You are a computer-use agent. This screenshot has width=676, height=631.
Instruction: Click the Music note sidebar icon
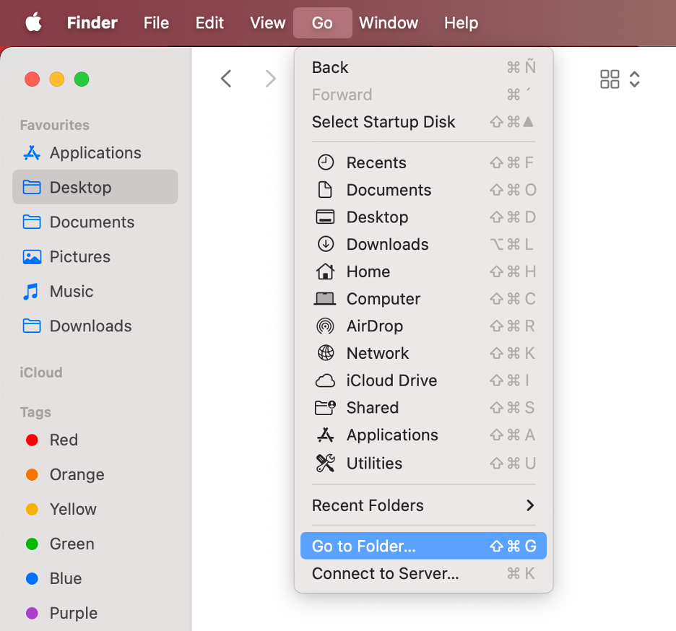pyautogui.click(x=32, y=291)
